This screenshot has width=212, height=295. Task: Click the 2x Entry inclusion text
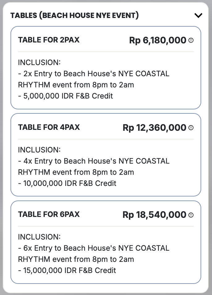point(94,74)
